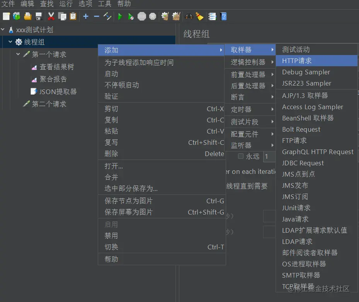Choose OS进程取样器 entry

point(316,264)
